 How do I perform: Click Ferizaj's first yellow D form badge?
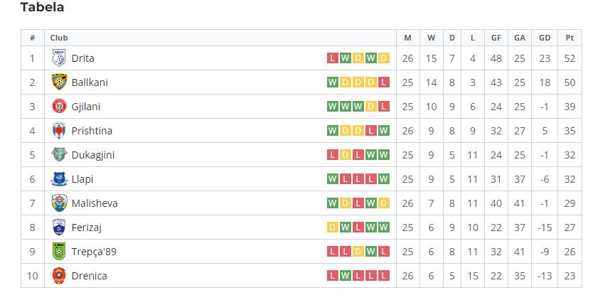pos(332,228)
